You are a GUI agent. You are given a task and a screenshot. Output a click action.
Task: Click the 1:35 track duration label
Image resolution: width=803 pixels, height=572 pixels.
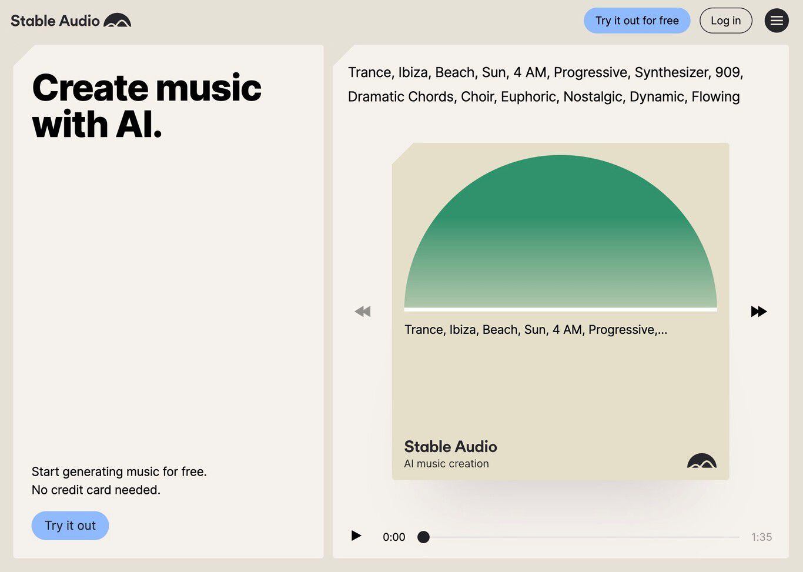pos(761,537)
